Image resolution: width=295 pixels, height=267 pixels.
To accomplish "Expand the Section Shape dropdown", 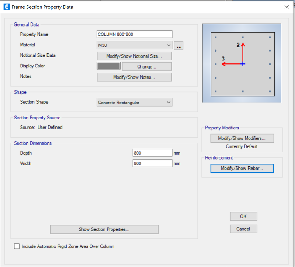I will pyautogui.click(x=134, y=102).
